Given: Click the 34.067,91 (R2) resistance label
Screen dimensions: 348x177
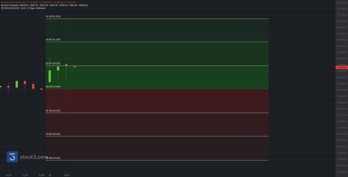Looking at the screenshot, I should pyautogui.click(x=53, y=40).
